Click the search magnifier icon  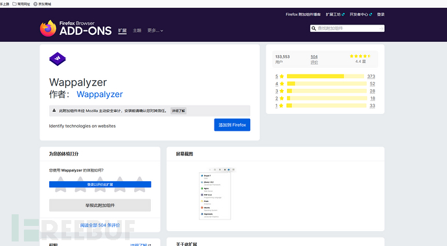(314, 28)
